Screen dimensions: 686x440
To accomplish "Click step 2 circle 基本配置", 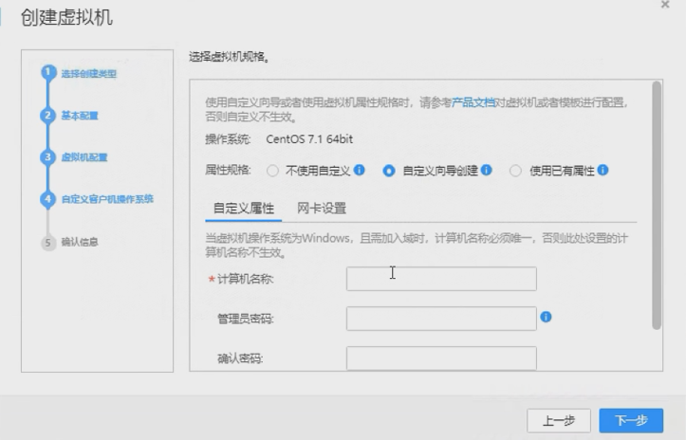I will click(46, 115).
